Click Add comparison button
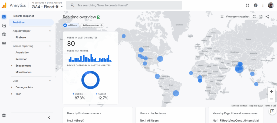The image size is (277, 123). 93,25
